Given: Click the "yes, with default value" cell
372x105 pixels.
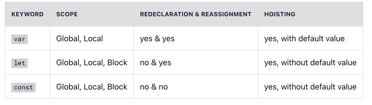Looking at the screenshot, I should (304, 39).
